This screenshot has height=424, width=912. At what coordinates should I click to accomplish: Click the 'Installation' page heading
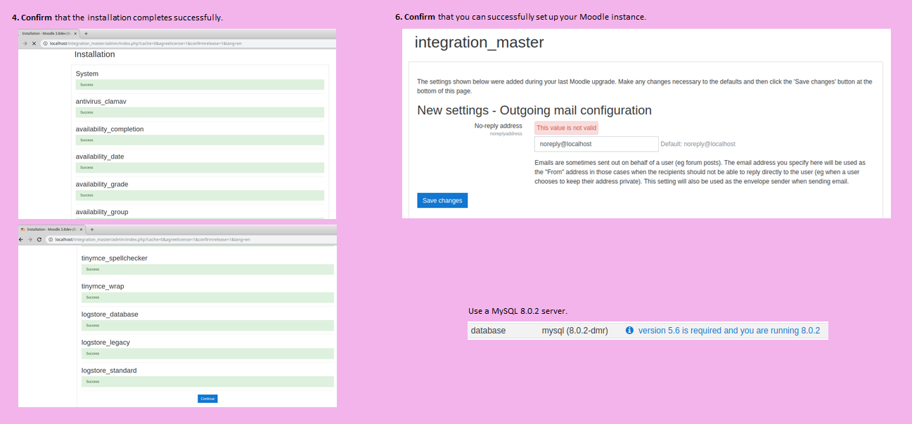pos(94,55)
